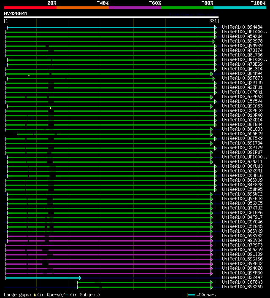
Task: Select the UniRef100_Q2R1J5 label
Action: (242, 83)
